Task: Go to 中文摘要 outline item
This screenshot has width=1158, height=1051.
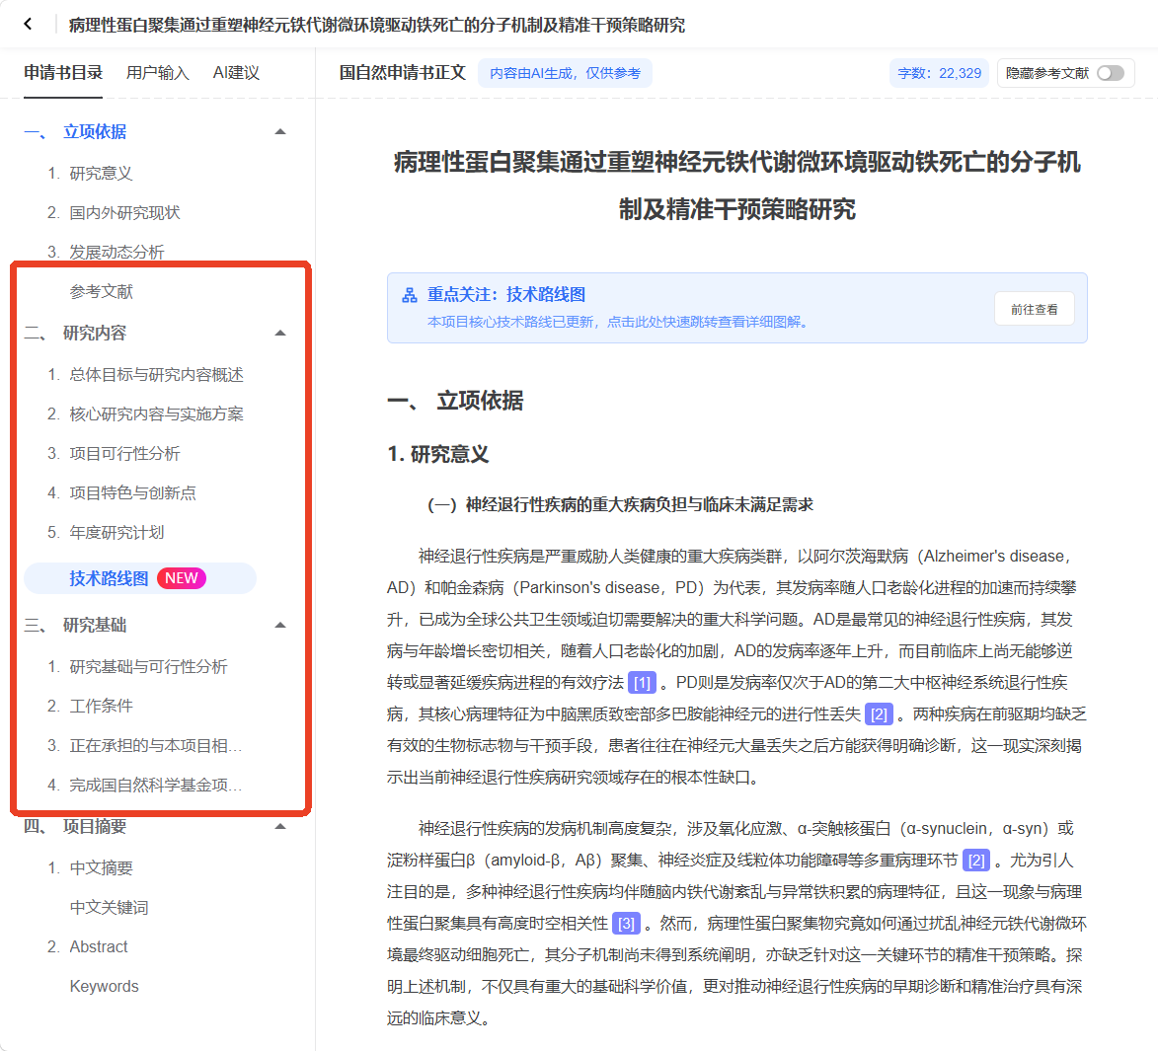Action: pyautogui.click(x=101, y=868)
